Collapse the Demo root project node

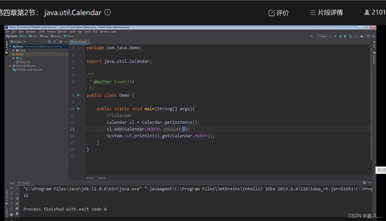coord(10,46)
